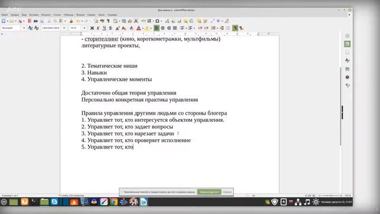Toggle Strikethrough formatting
Screen dimensions: 380x214
pos(110,28)
